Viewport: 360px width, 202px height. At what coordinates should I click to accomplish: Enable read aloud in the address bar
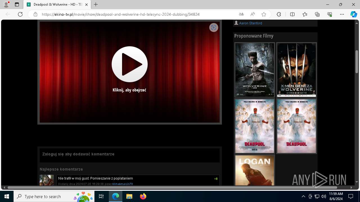coord(253,14)
